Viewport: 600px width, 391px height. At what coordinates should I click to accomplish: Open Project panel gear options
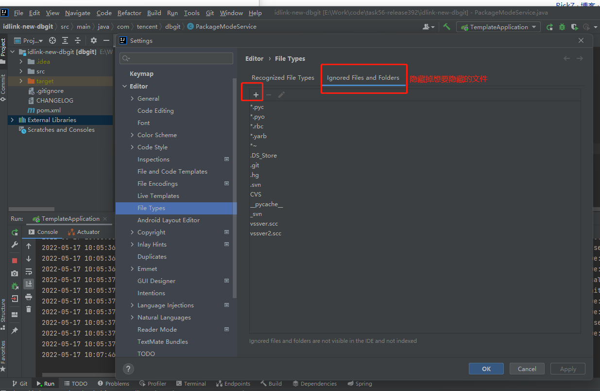pos(94,41)
